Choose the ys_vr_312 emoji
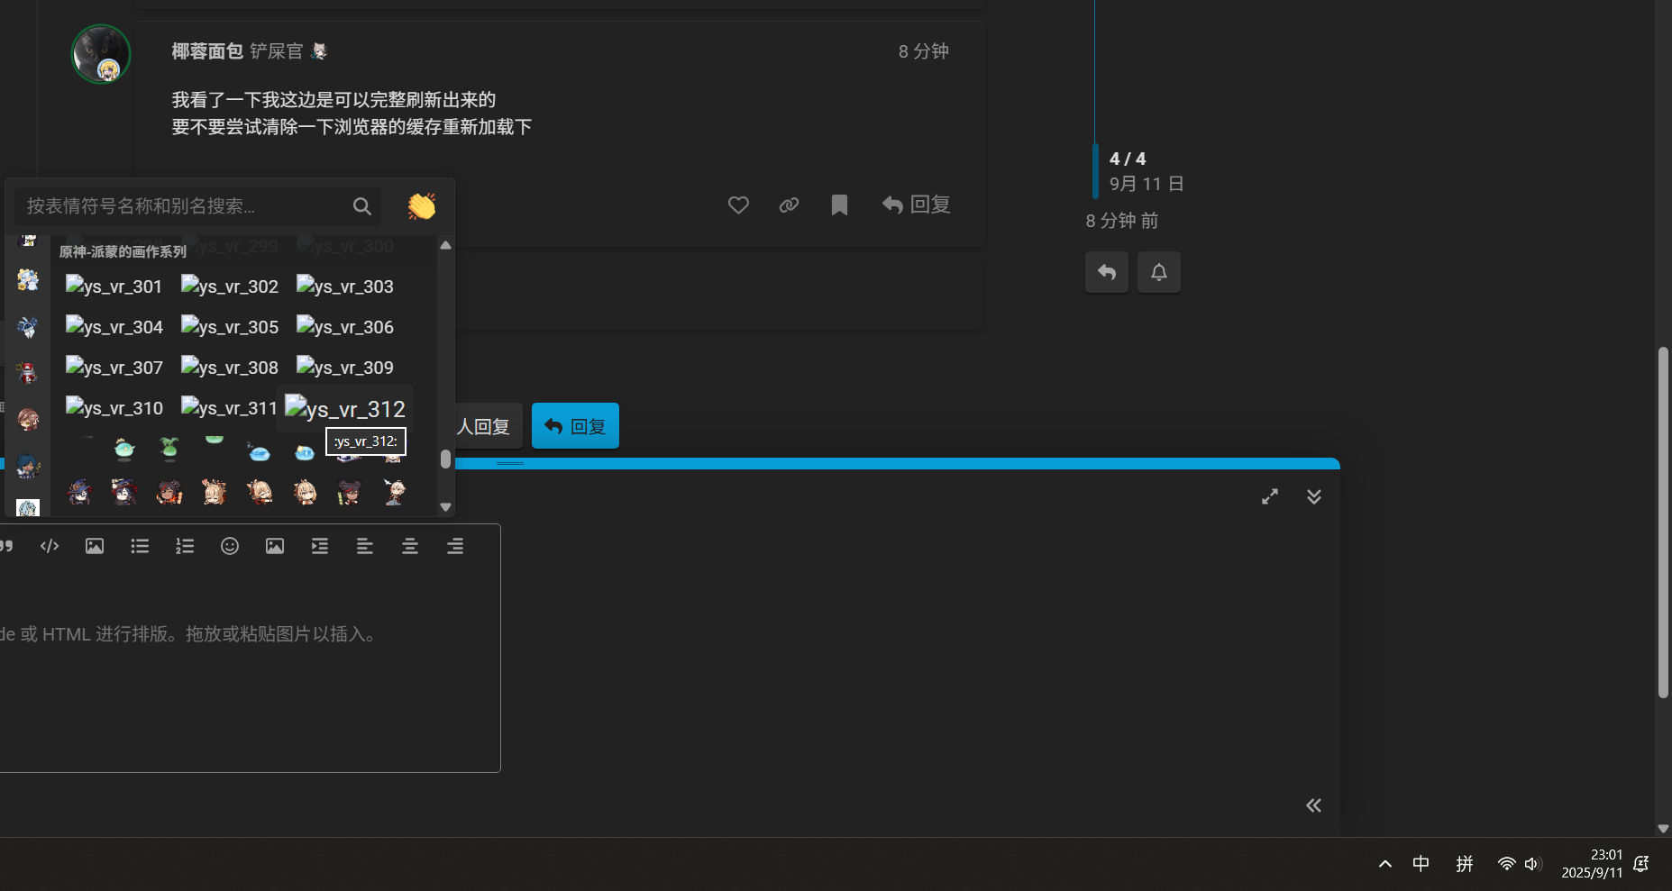This screenshot has width=1672, height=891. coord(345,409)
